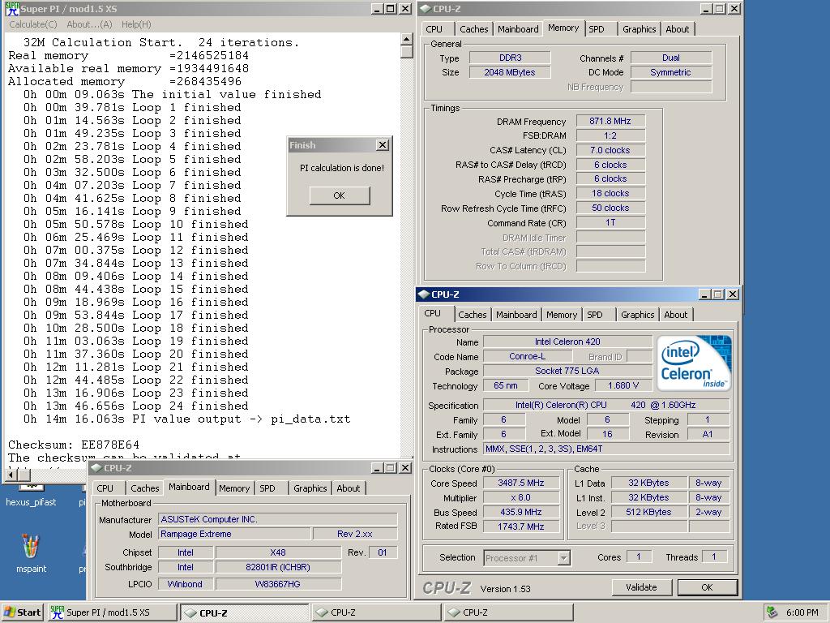The width and height of the screenshot is (830, 623).
Task: Select Caches tab in Mainboard window
Action: (x=144, y=488)
